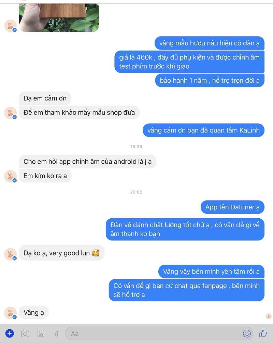The height and width of the screenshot is (343, 273).
Task: Tap sender avatar beside 'Vâng ạ'
Action: (11, 313)
